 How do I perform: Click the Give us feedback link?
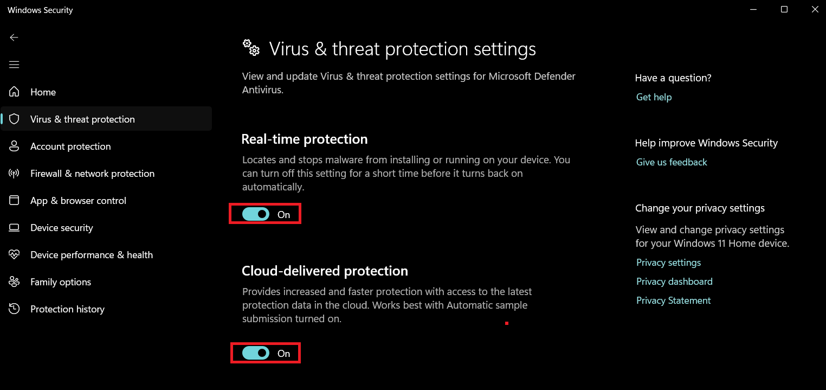tap(672, 162)
